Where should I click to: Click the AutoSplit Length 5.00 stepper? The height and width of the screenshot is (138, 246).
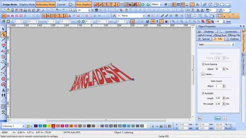tap(224, 98)
